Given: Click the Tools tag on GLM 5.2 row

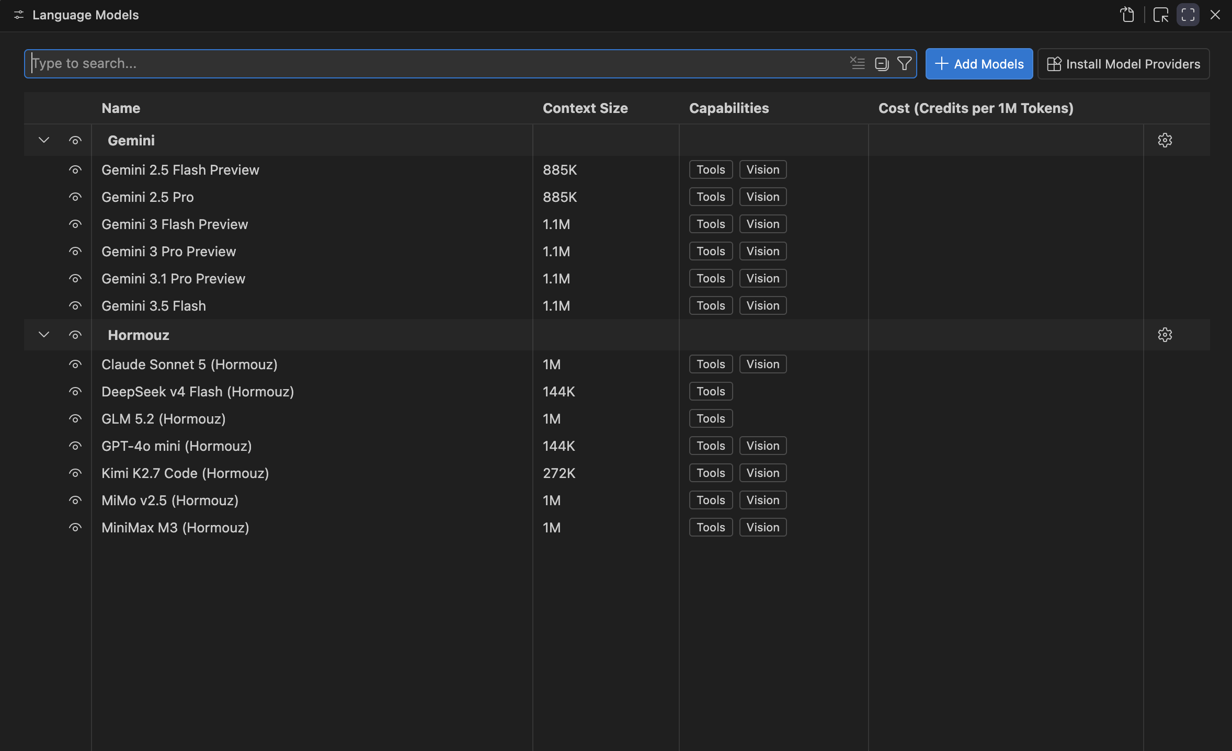Looking at the screenshot, I should 711,418.
